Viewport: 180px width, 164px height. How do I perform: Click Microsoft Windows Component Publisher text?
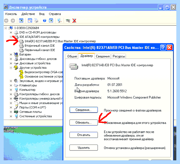pos(134,97)
